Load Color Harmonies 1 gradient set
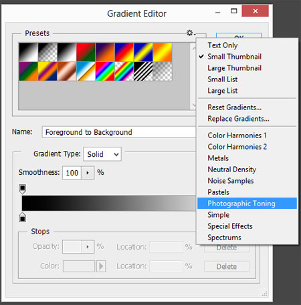 tap(247, 135)
